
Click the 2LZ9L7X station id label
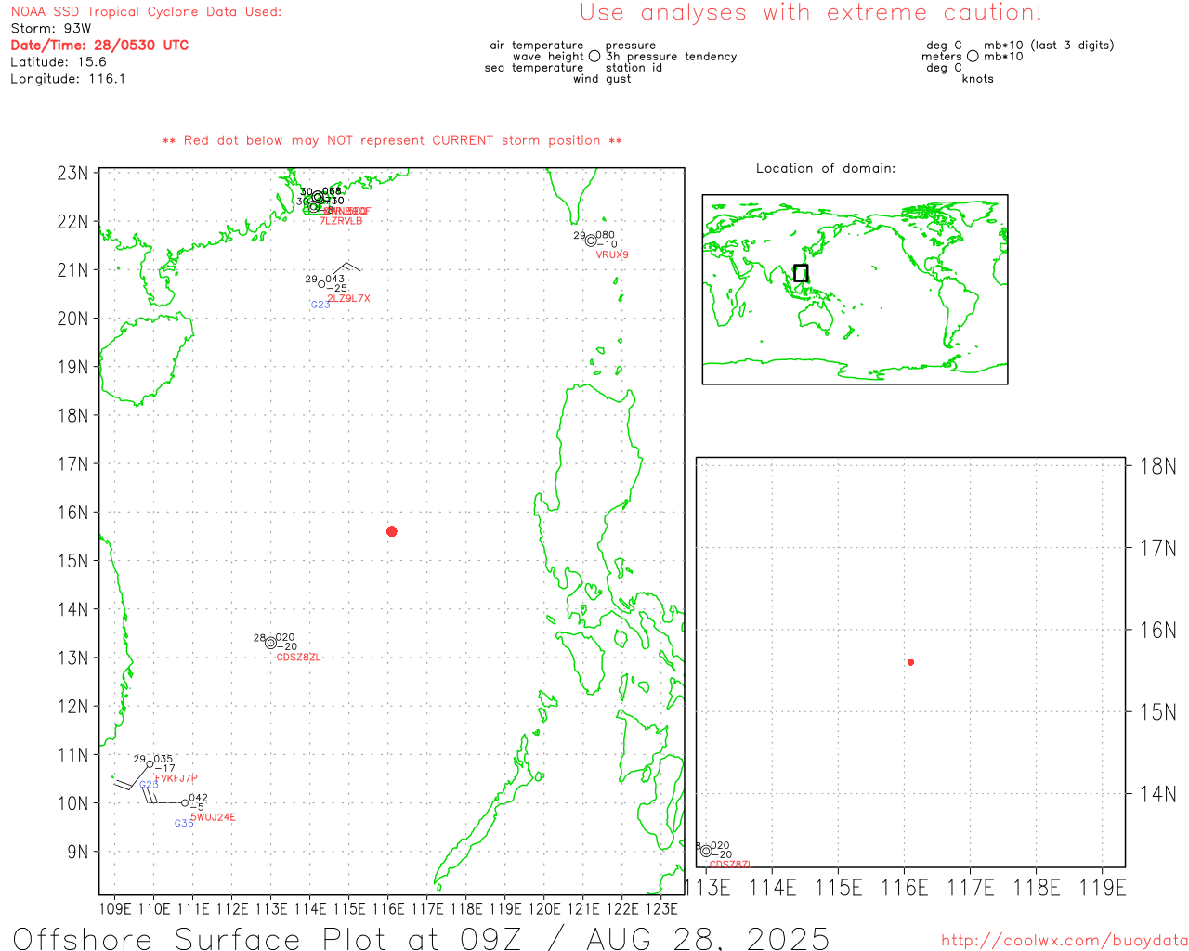pyautogui.click(x=348, y=298)
